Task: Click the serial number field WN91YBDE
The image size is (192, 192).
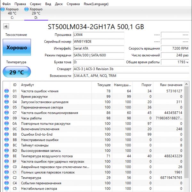Action: (99, 42)
